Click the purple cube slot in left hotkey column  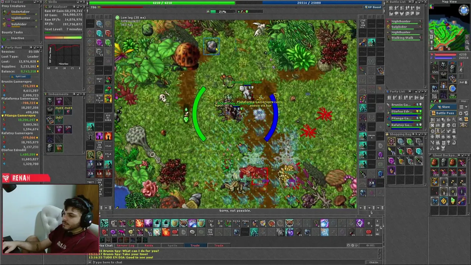point(99,43)
